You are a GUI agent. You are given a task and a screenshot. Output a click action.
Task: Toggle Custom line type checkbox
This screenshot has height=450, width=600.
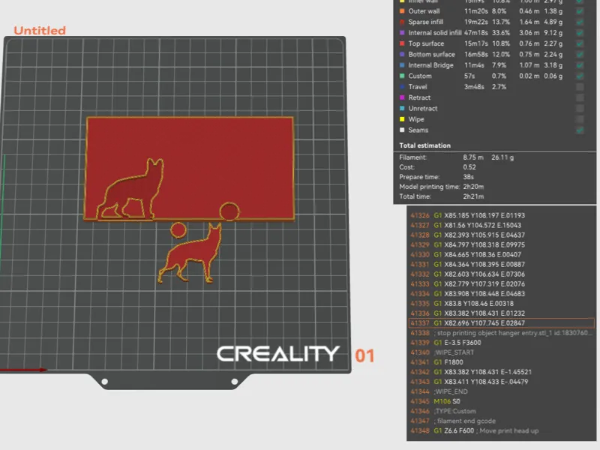pyautogui.click(x=580, y=76)
